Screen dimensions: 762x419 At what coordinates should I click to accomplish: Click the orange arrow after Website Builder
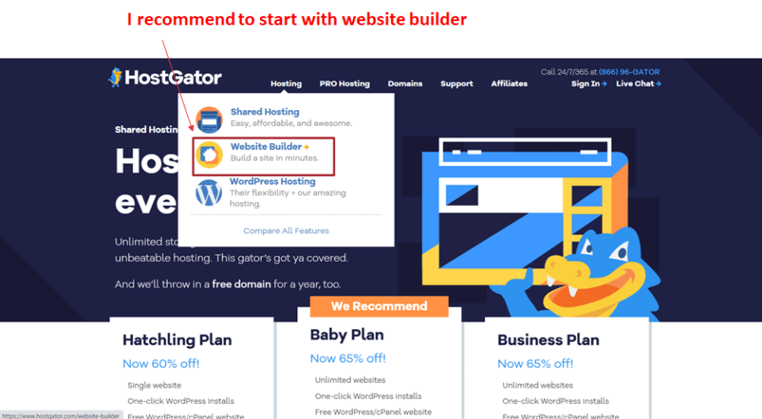tap(306, 146)
